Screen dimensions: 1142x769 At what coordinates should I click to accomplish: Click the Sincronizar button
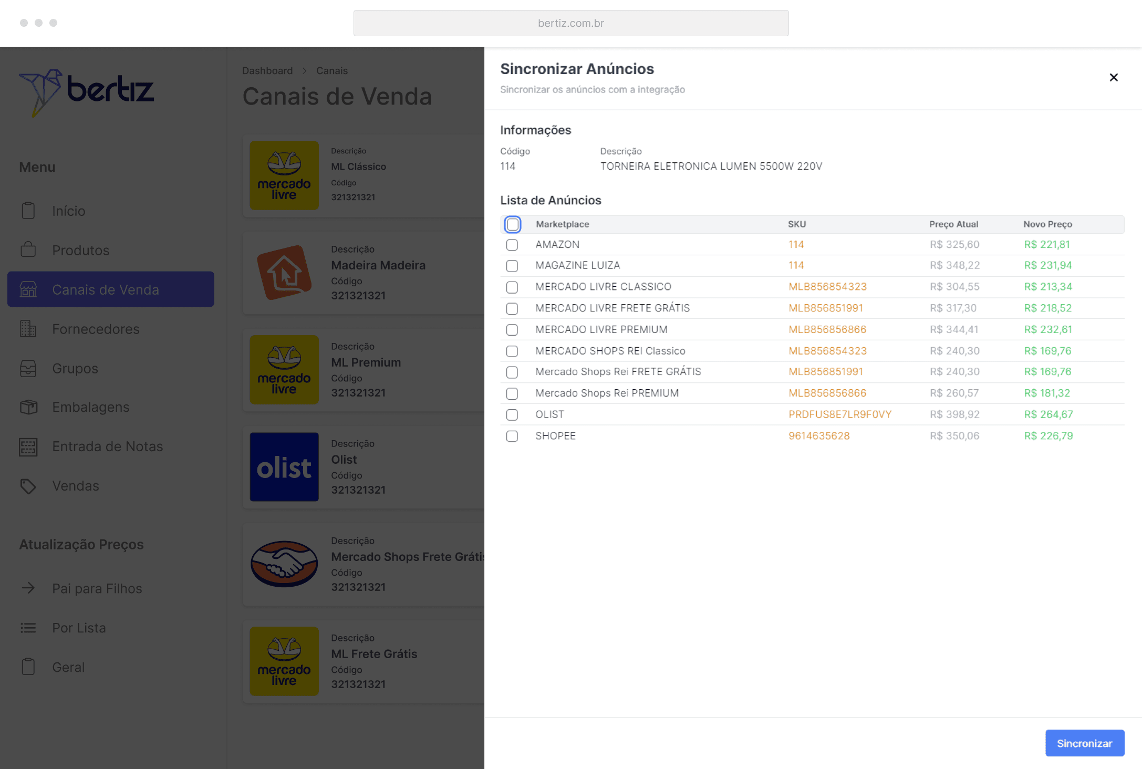point(1084,743)
